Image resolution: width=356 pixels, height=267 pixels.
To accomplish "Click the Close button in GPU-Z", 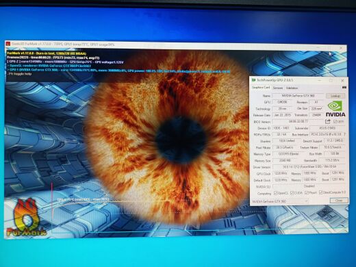I will click(339, 201).
